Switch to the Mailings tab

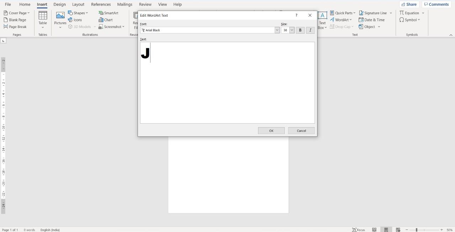point(125,4)
